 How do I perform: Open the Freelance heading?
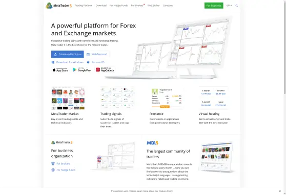pos(156,114)
